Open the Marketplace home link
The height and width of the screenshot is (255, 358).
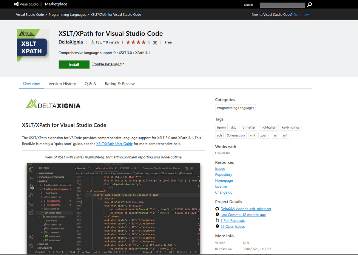[56, 4]
